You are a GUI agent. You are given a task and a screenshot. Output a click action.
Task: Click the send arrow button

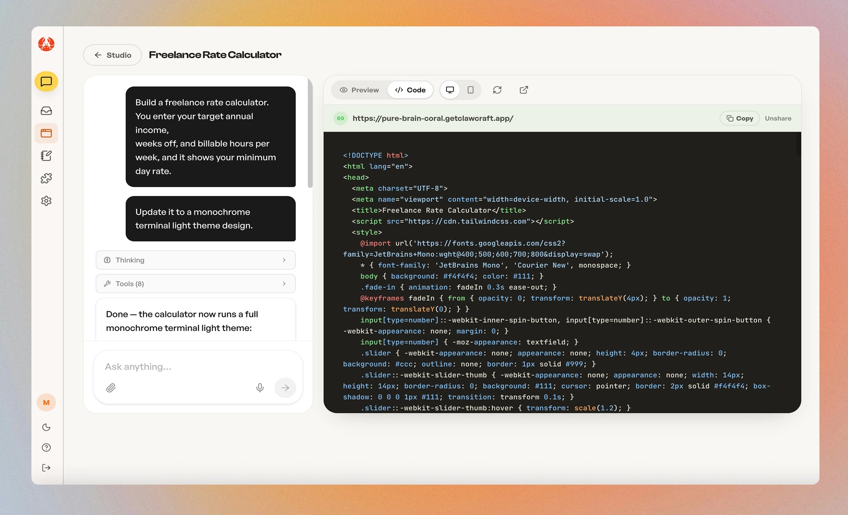[x=285, y=388]
